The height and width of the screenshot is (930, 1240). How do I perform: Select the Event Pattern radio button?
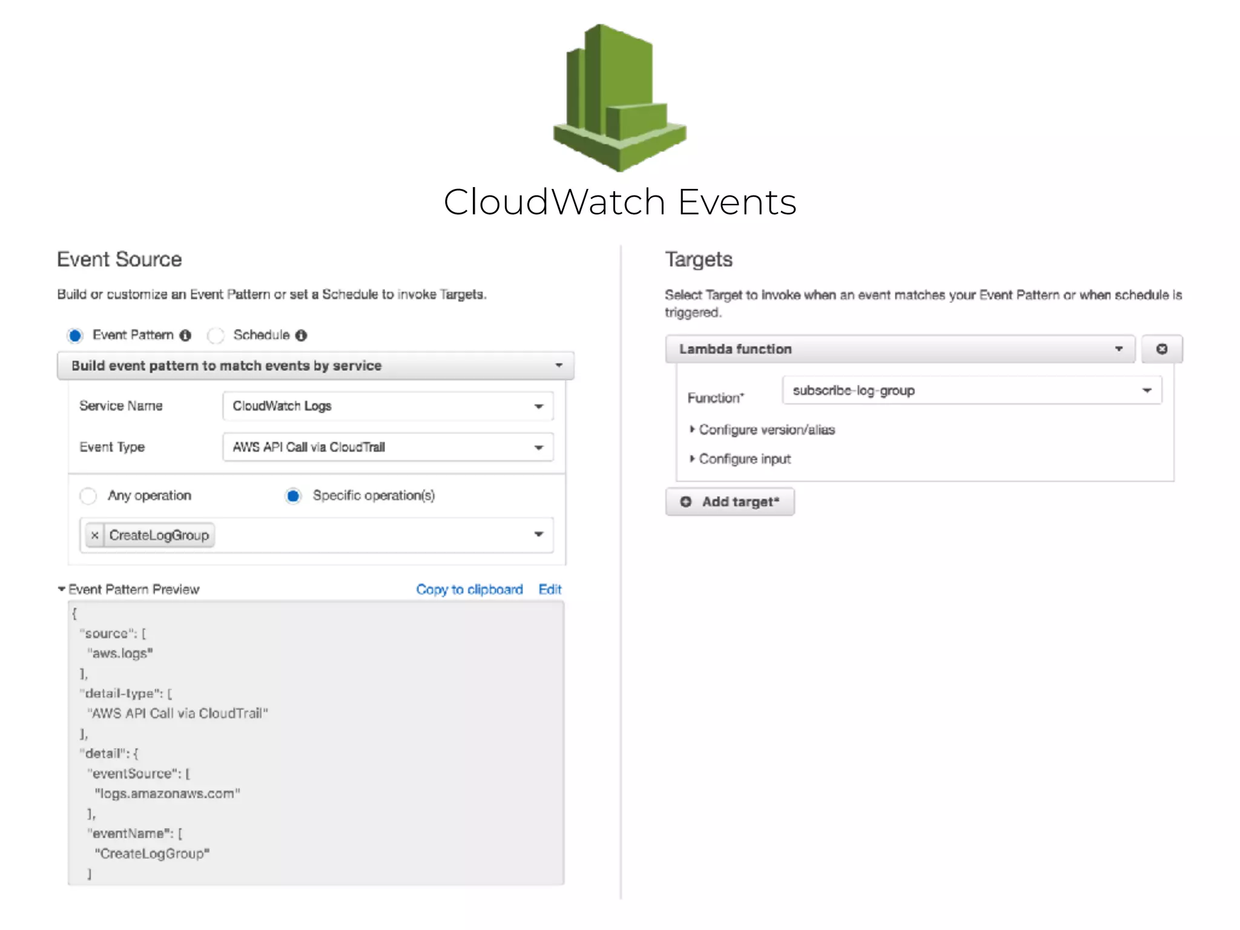(75, 335)
